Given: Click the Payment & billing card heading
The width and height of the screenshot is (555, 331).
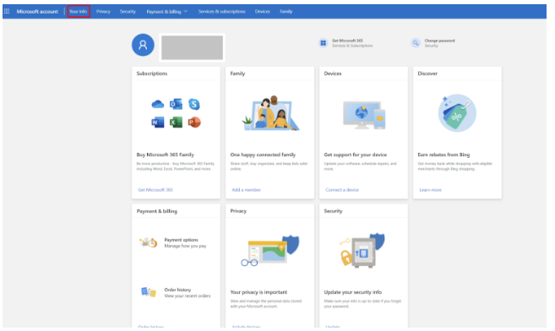Looking at the screenshot, I should tap(157, 211).
